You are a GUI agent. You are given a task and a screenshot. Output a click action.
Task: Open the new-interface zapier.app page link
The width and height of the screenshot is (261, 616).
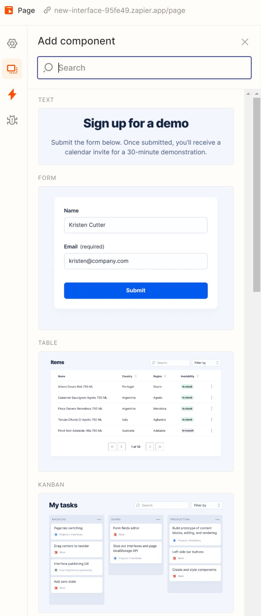[x=120, y=10]
